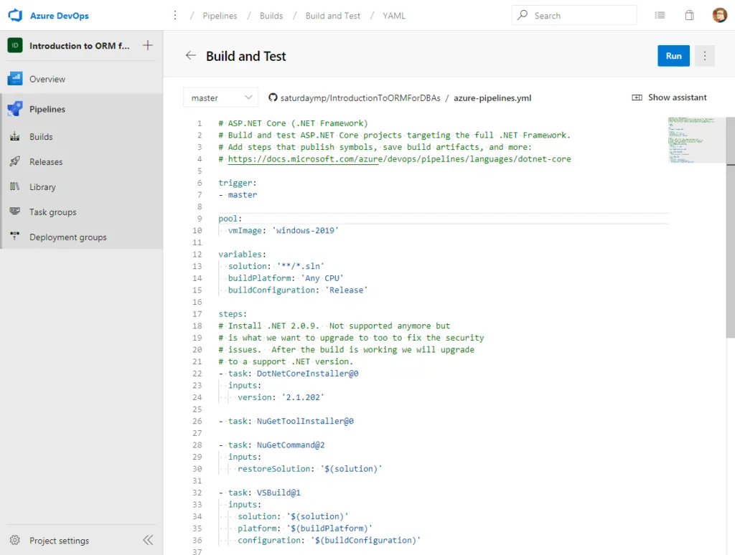Viewport: 735px width, 555px height.
Task: Click the Releases rocket icon
Action: pos(15,161)
